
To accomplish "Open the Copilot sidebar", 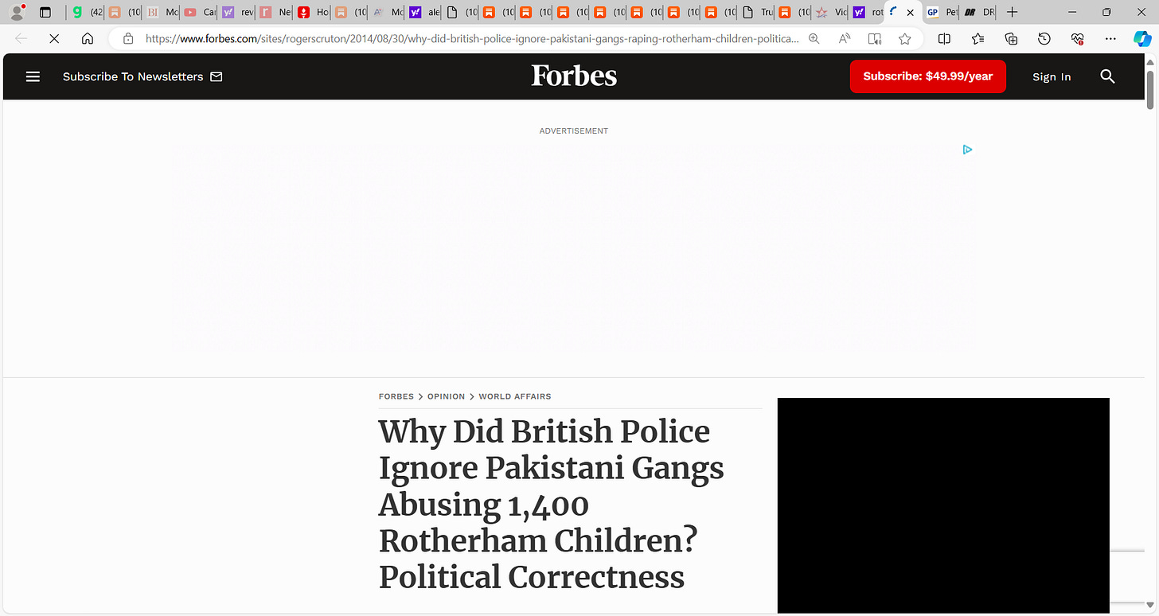I will click(x=1142, y=38).
